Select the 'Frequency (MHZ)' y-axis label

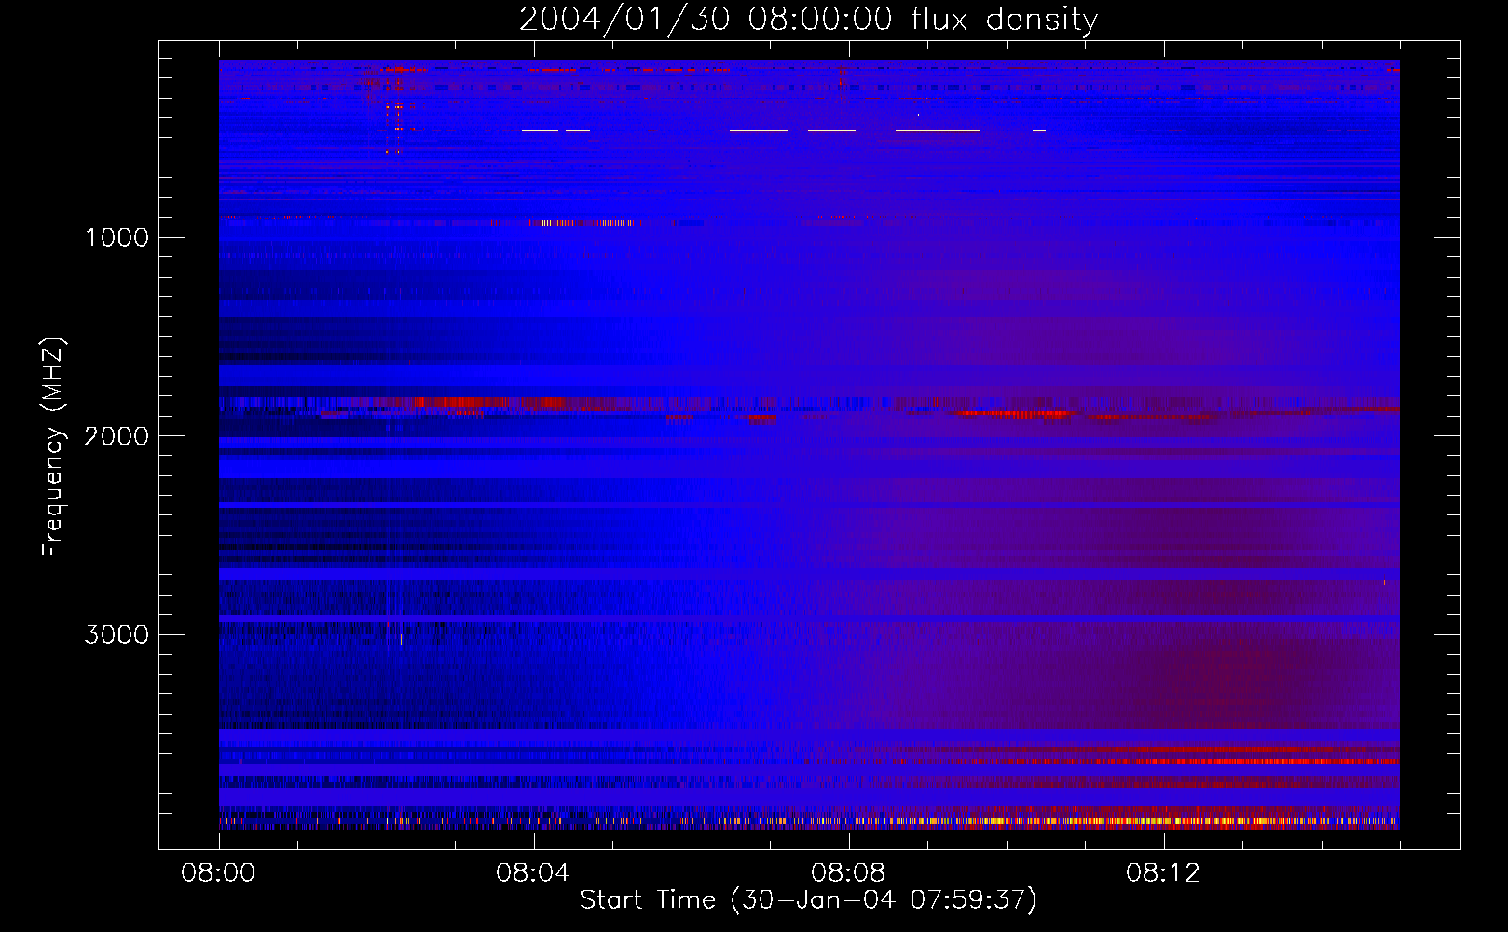pos(53,447)
